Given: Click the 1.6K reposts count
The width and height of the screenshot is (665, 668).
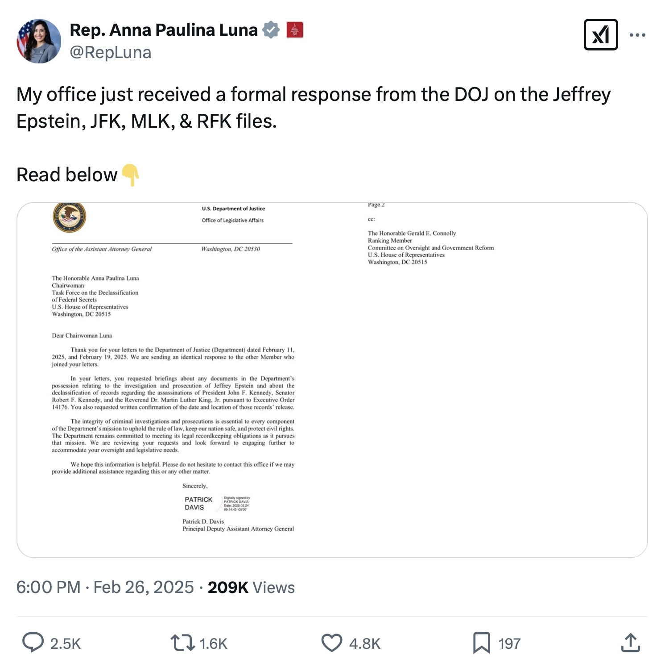Looking at the screenshot, I should pos(213,644).
